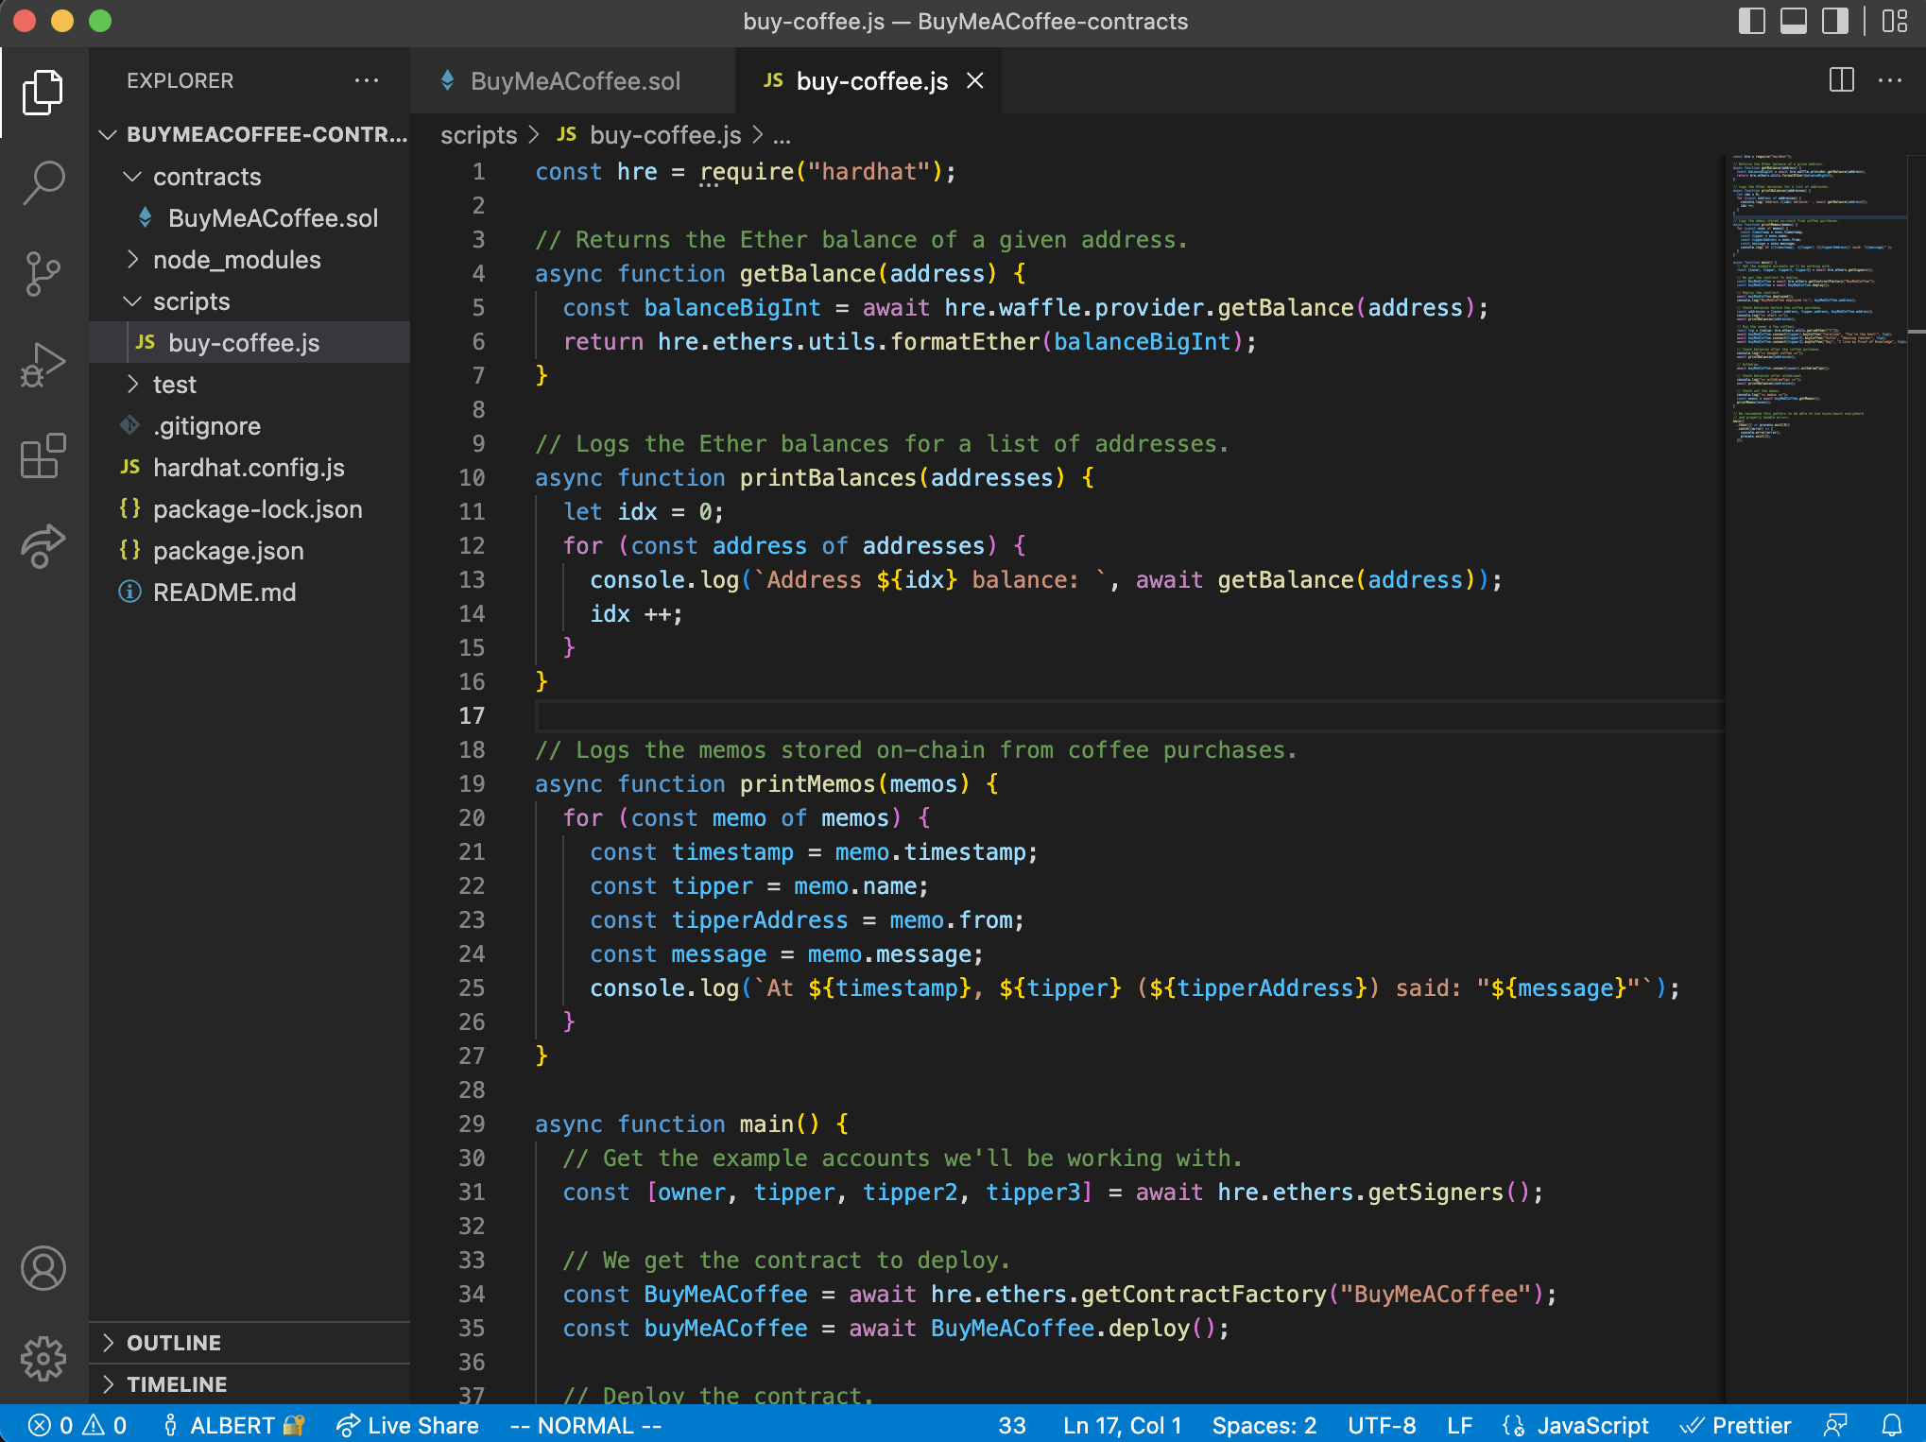The image size is (1926, 1442).
Task: Close the buy-coffee.js tab
Action: pyautogui.click(x=975, y=81)
